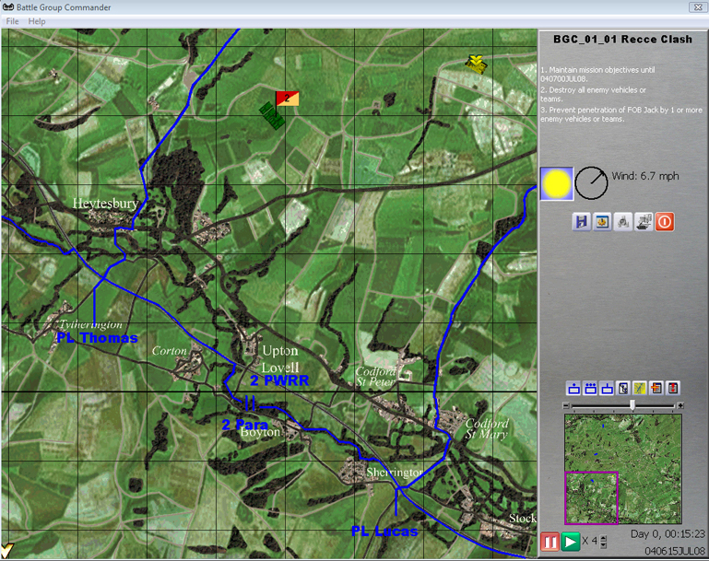This screenshot has width=709, height=561.
Task: Click the plus button right of zoom slider
Action: [x=680, y=405]
